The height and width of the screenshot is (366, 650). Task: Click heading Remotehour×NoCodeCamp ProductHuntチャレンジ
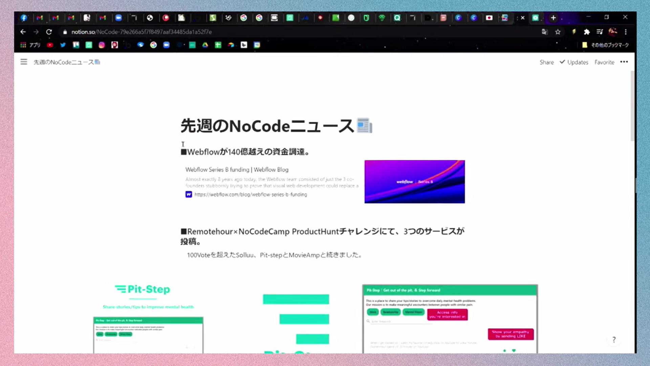322,236
